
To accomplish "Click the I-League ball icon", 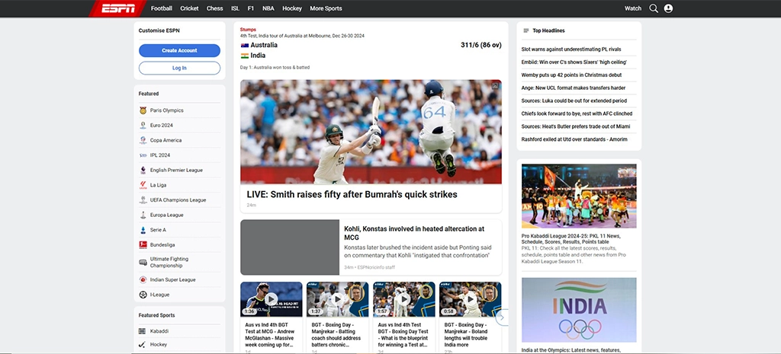I will point(143,295).
